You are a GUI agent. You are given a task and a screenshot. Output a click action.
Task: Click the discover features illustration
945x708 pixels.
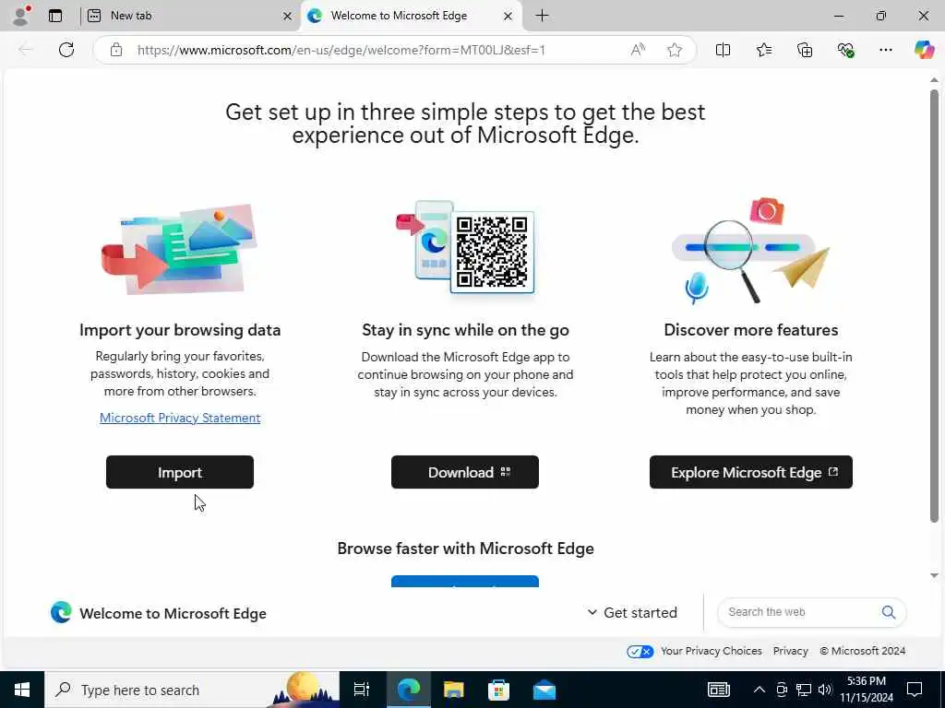click(751, 250)
